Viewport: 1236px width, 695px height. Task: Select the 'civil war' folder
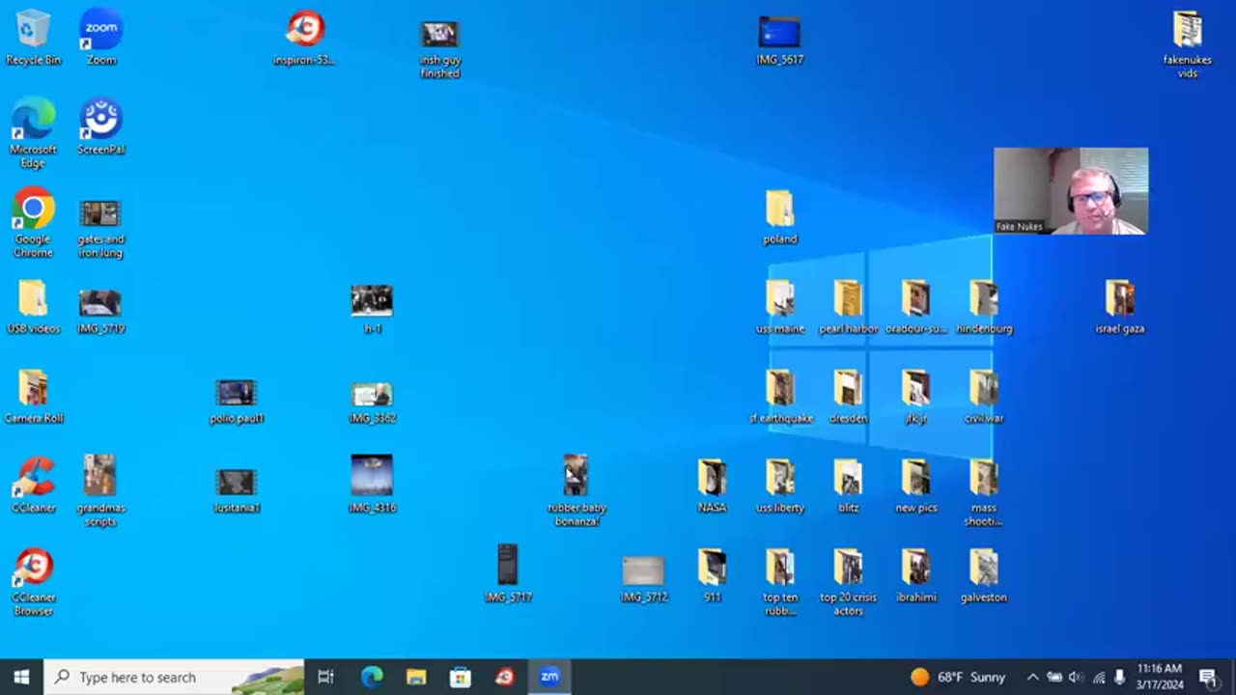click(984, 397)
